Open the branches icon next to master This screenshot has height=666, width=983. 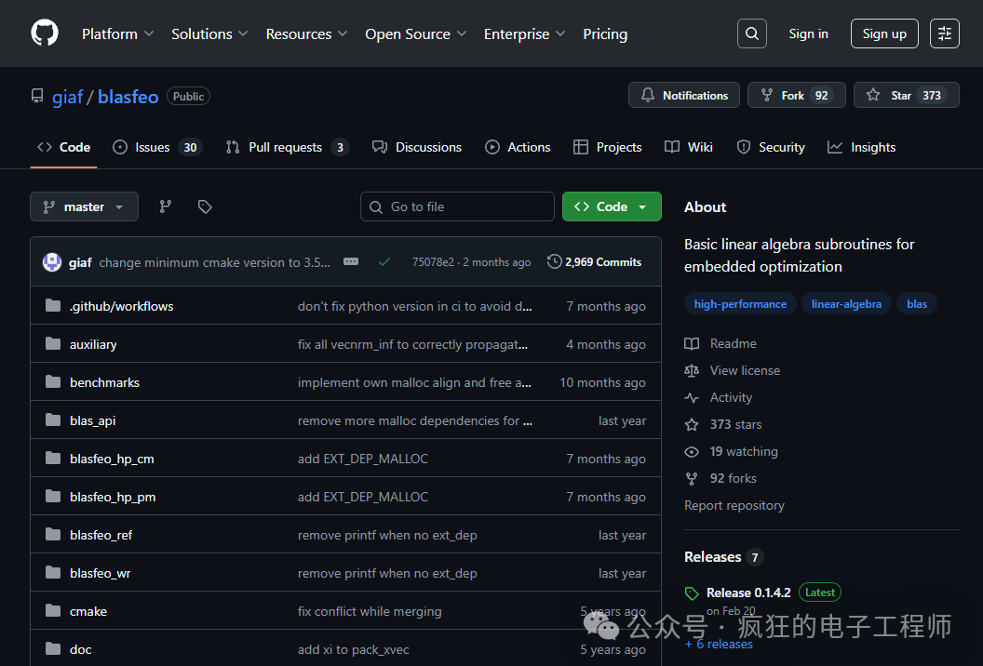(x=166, y=206)
